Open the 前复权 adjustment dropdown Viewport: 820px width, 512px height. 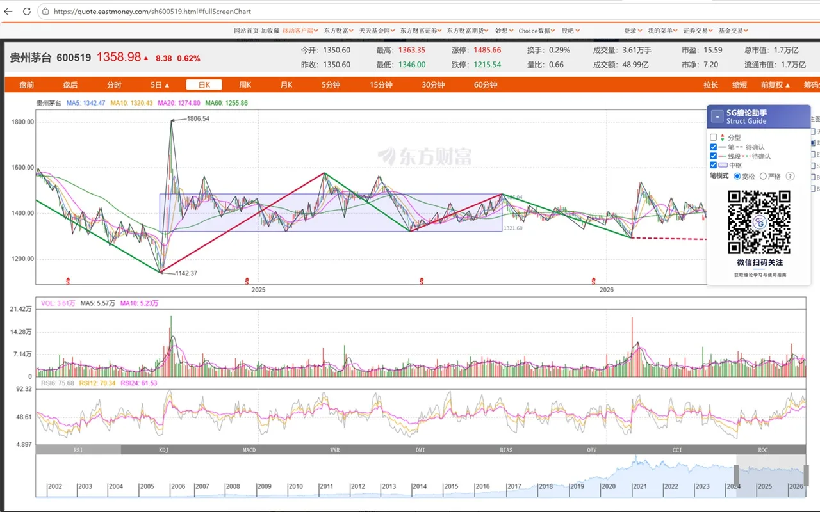[775, 85]
